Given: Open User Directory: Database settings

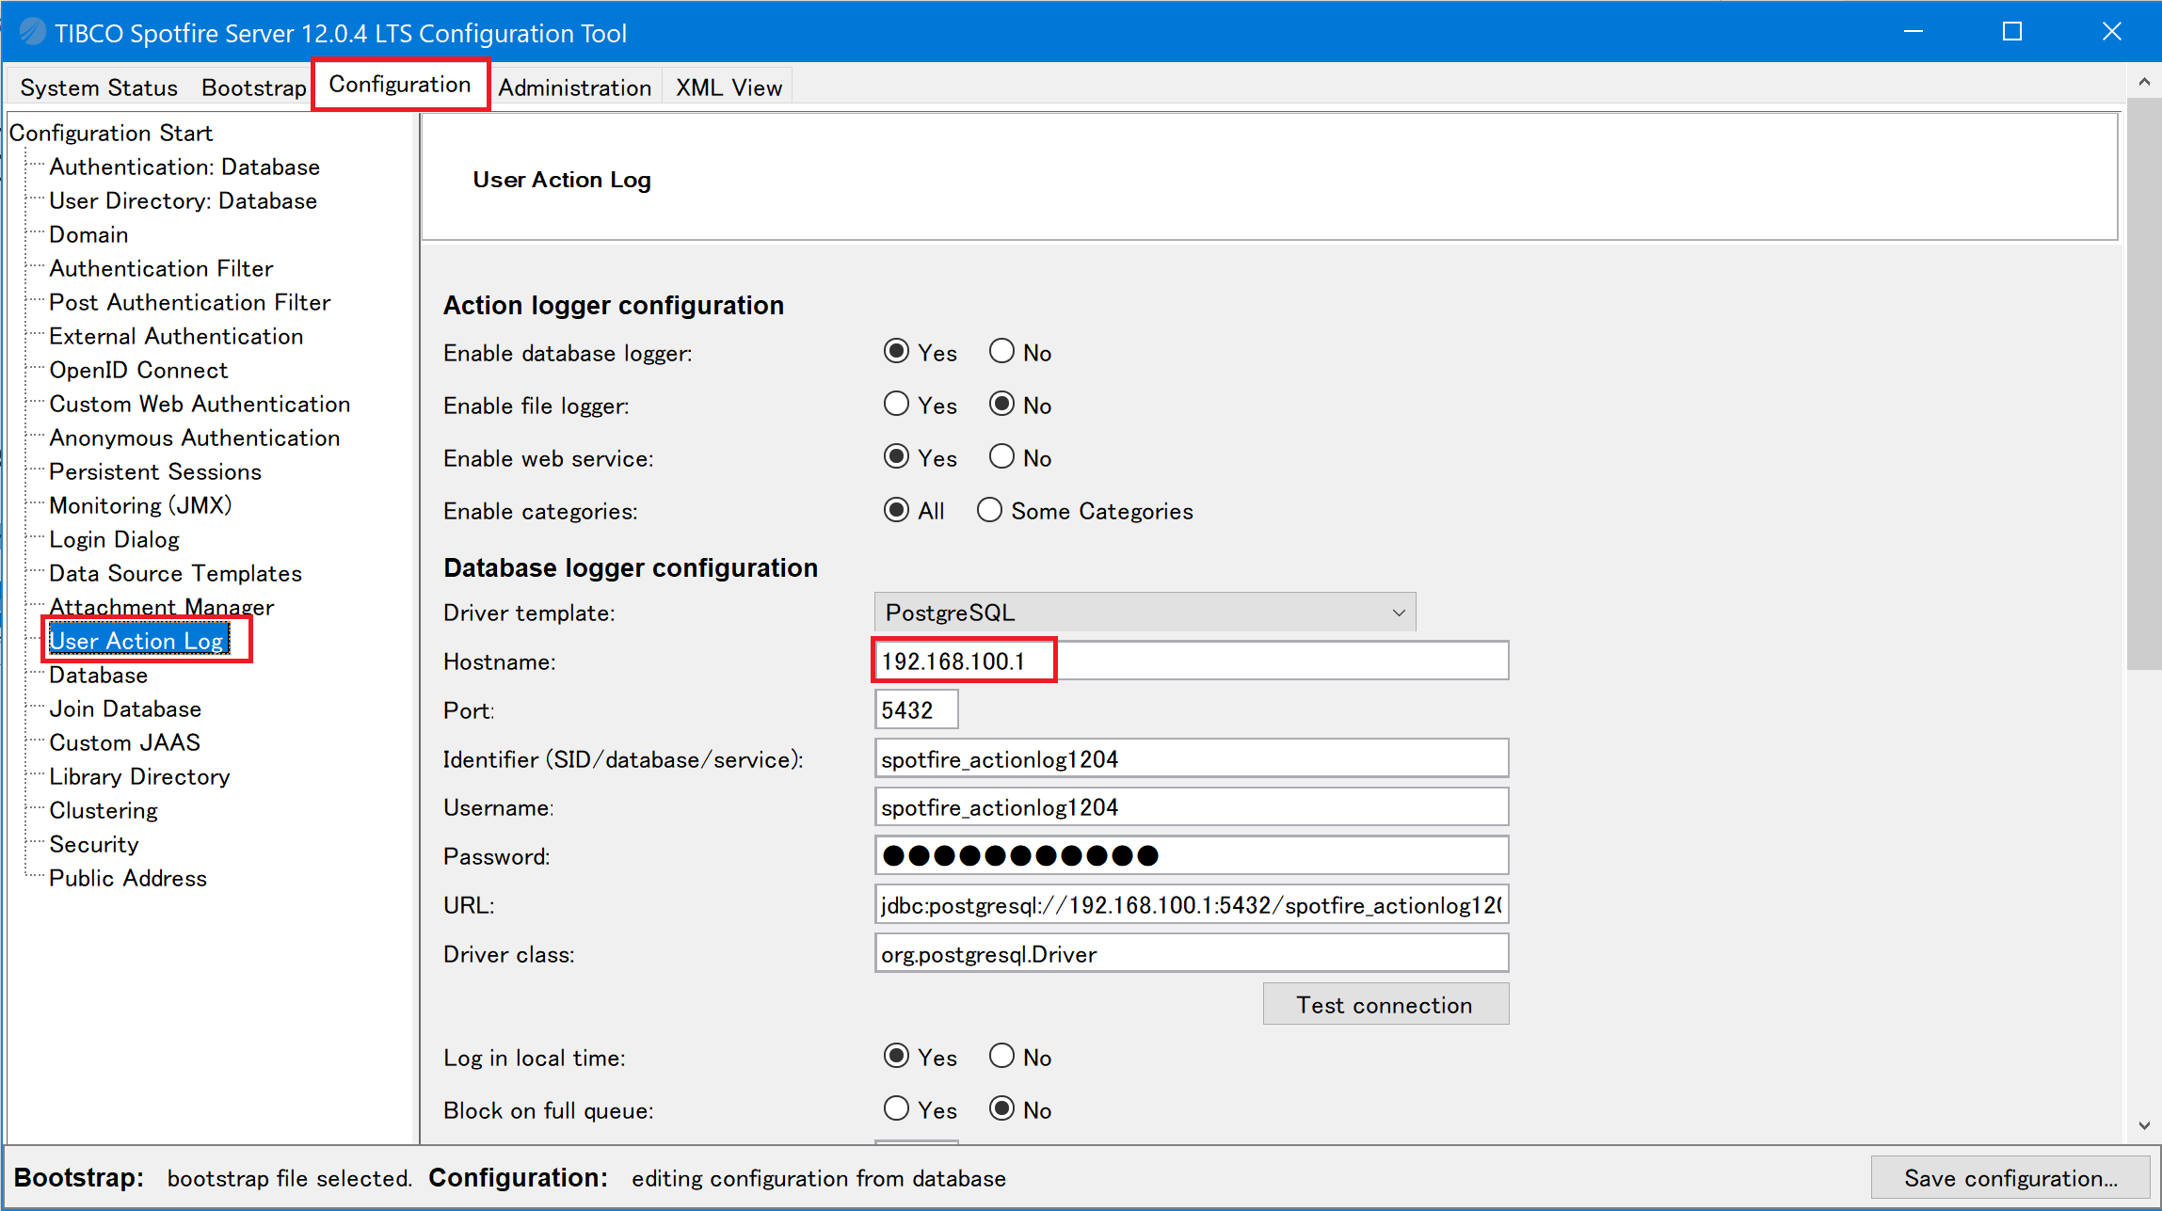Looking at the screenshot, I should (183, 200).
